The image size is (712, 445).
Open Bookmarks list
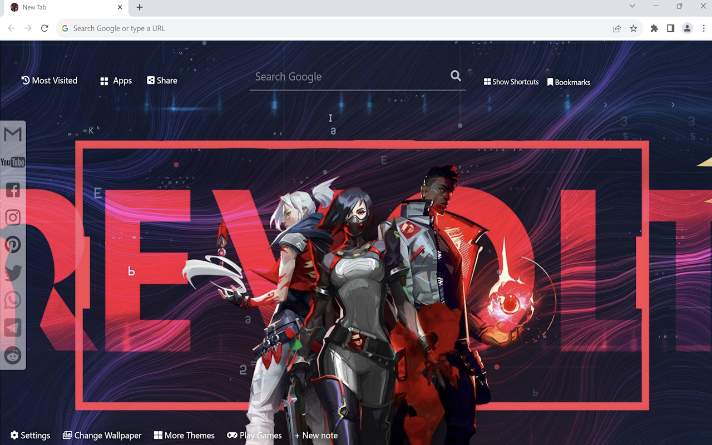(x=568, y=82)
